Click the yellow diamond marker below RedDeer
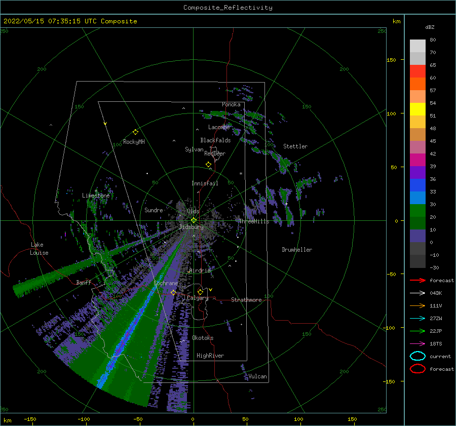This screenshot has width=456, height=426. click(x=208, y=165)
